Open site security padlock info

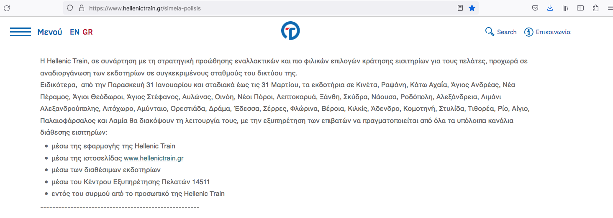click(81, 8)
